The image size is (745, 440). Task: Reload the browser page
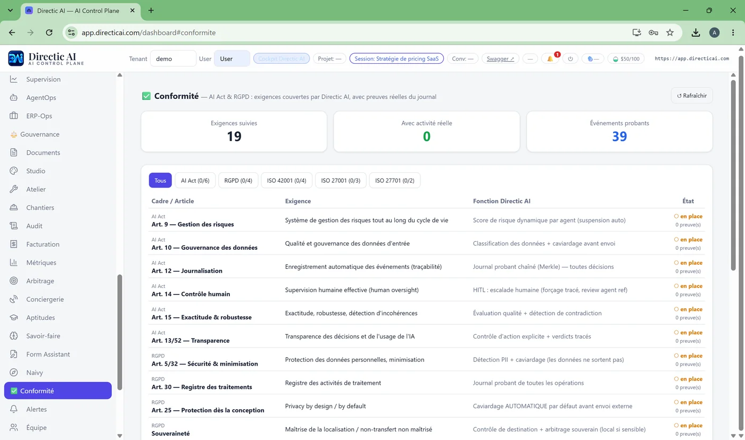49,32
